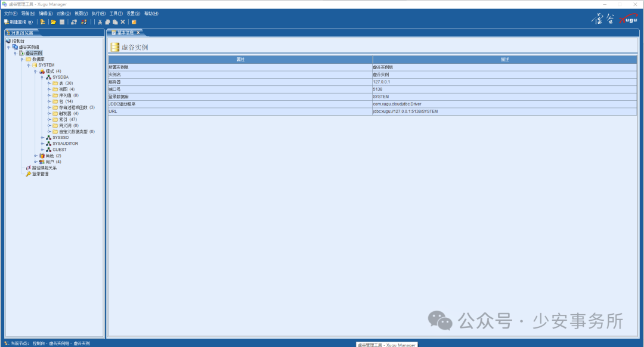
Task: Click the SYSSSO schema icon
Action: pos(48,138)
